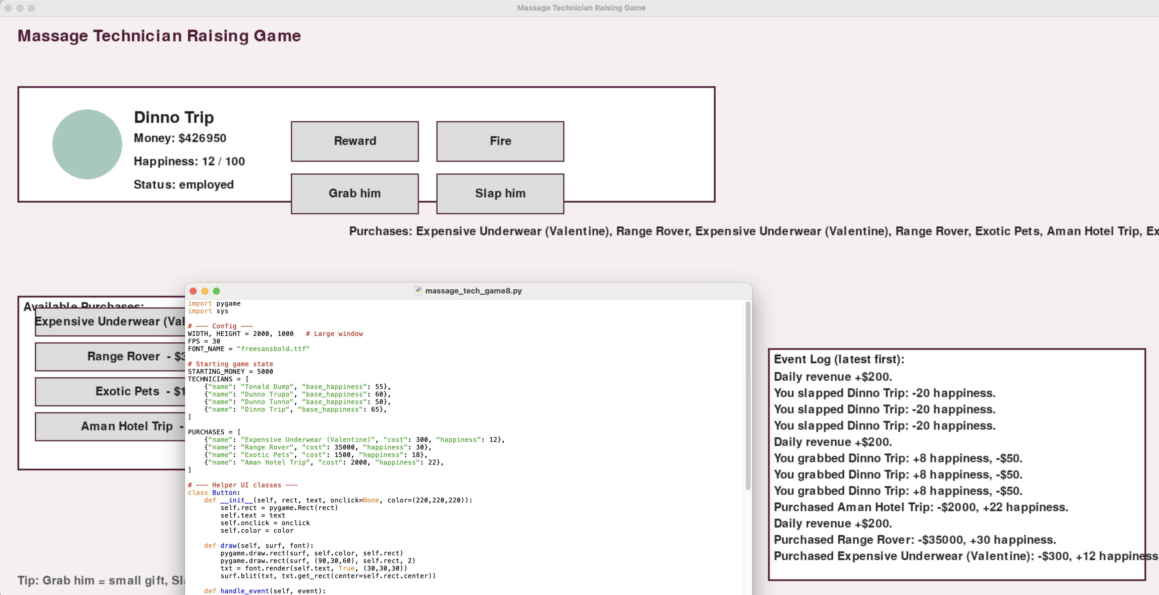Close the massage_tech_game8.py editor window
This screenshot has height=595, width=1159.
pos(193,291)
